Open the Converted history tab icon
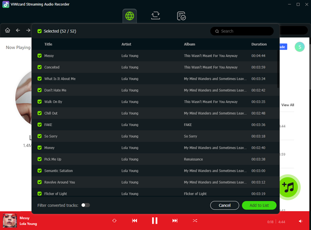The image size is (311, 230). tap(181, 16)
